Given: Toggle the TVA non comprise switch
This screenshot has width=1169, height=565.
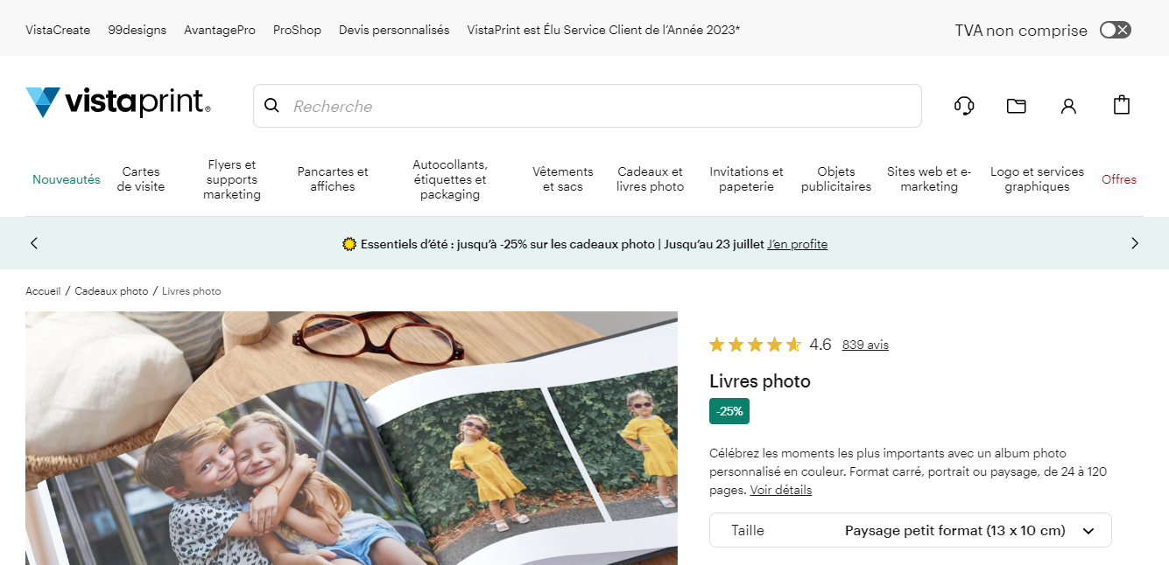Looking at the screenshot, I should point(1115,29).
